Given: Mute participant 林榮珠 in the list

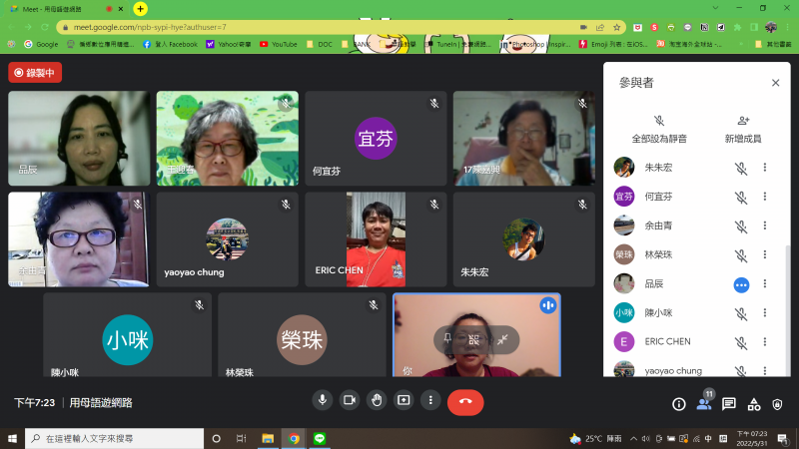Looking at the screenshot, I should (x=741, y=255).
